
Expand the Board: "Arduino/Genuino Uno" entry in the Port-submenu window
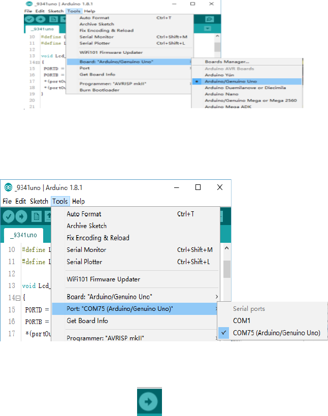click(135, 297)
